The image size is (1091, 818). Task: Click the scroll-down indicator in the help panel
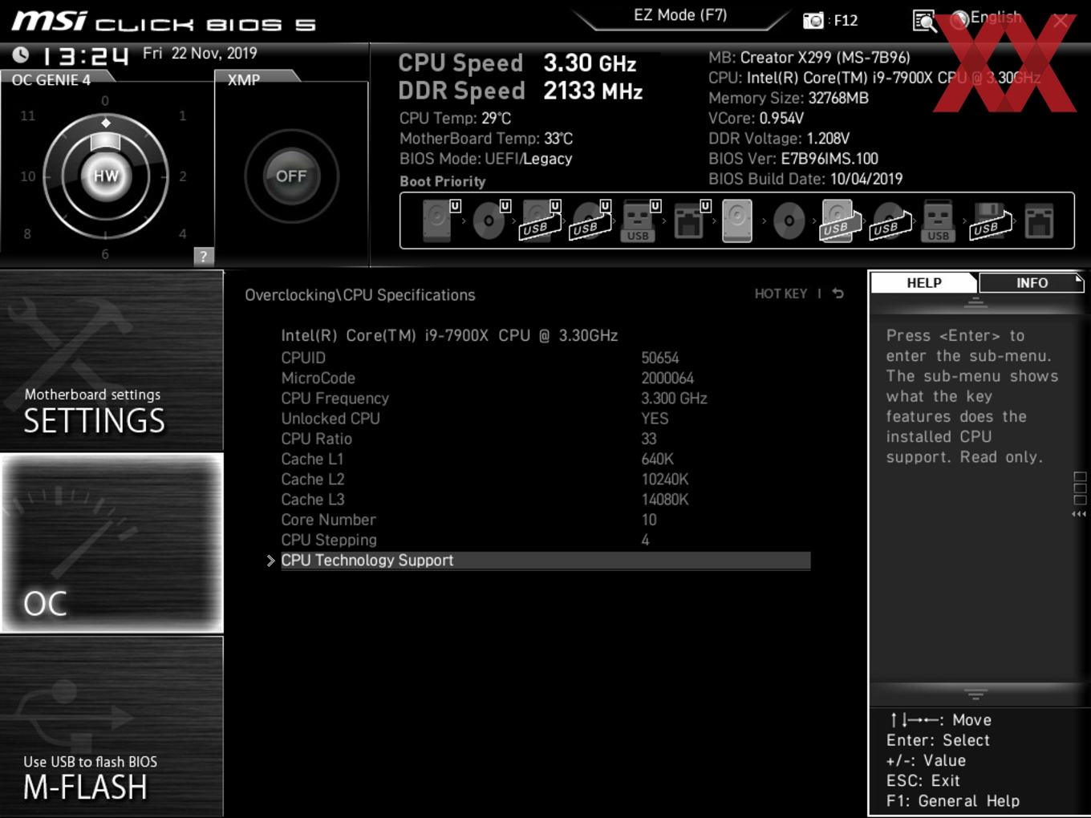tap(975, 694)
